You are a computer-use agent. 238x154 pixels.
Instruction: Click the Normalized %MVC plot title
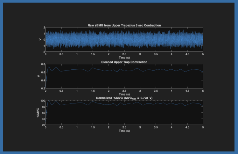click(124, 98)
